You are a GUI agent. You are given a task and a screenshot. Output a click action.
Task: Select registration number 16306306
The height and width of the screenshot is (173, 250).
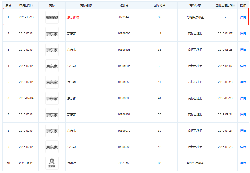coord(124,98)
